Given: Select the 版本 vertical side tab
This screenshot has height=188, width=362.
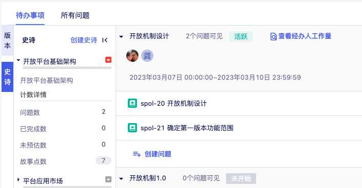Looking at the screenshot, I should click(7, 40).
